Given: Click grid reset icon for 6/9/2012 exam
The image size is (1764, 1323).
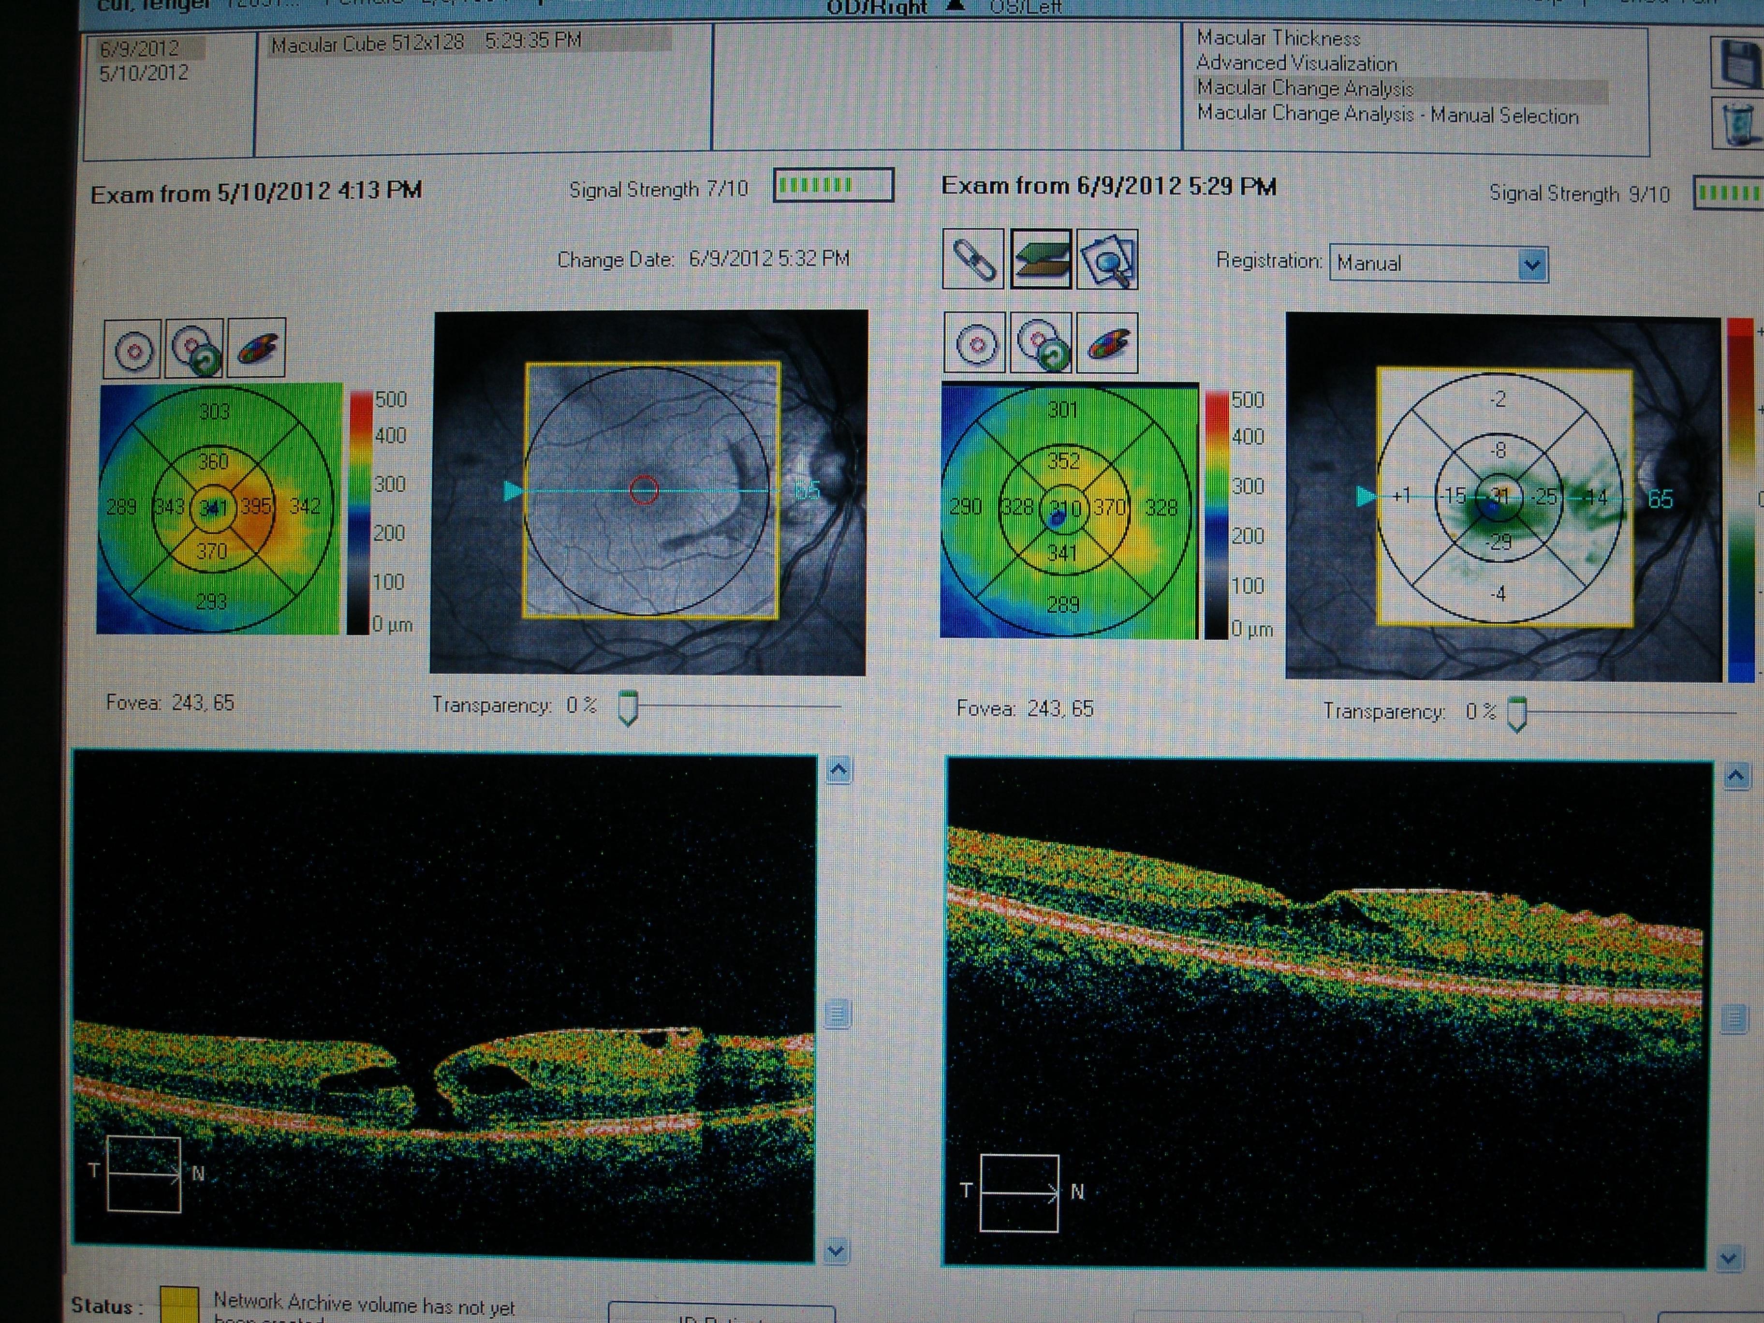Looking at the screenshot, I should click(x=1041, y=343).
